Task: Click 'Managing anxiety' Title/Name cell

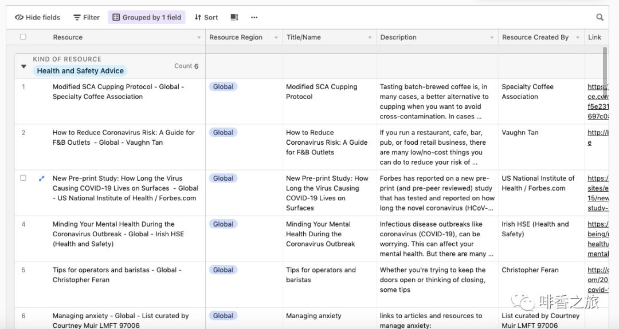Action: (329, 318)
